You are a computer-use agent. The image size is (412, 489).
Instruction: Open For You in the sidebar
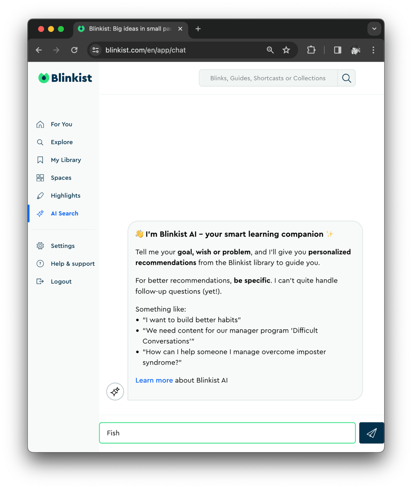click(61, 124)
